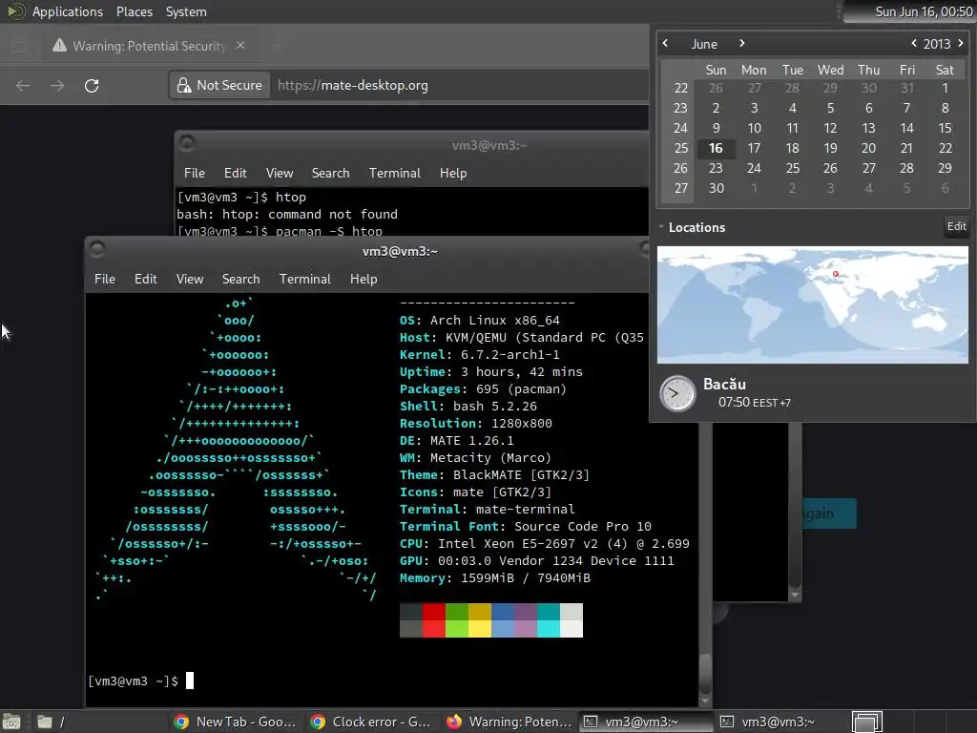Select June 16 in the calendar
The width and height of the screenshot is (977, 733).
(716, 148)
